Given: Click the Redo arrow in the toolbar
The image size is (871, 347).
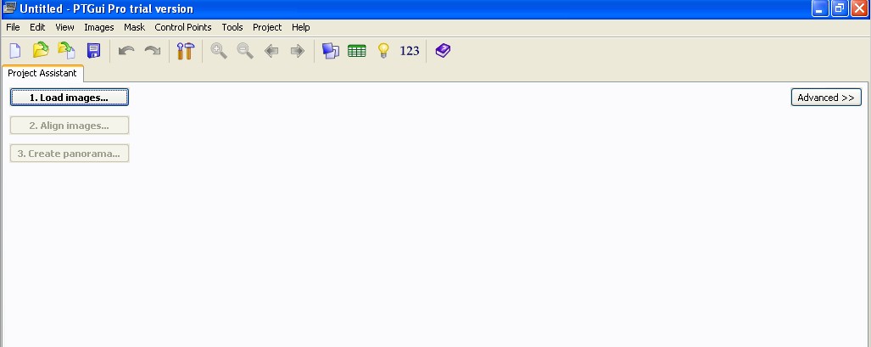Looking at the screenshot, I should pyautogui.click(x=153, y=52).
